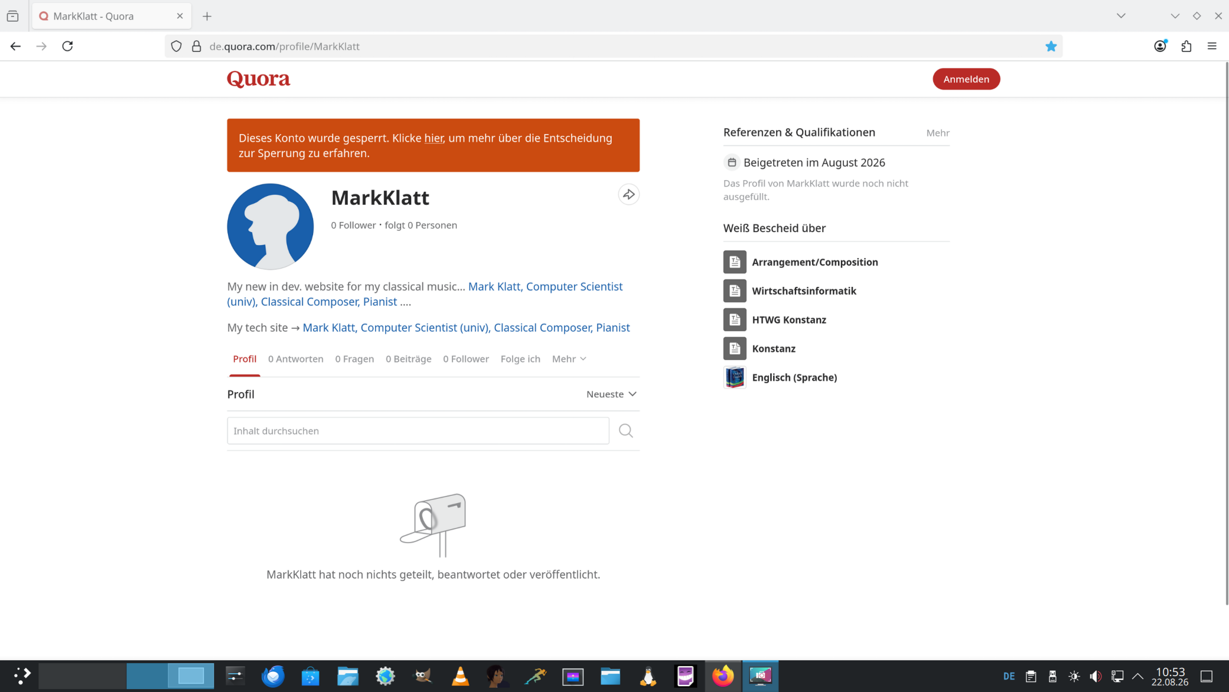This screenshot has height=692, width=1229.
Task: Open the Firefox View icon at top left
Action: tap(13, 16)
